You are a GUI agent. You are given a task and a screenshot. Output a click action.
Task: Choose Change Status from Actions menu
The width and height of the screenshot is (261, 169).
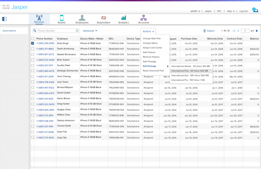tap(150, 43)
